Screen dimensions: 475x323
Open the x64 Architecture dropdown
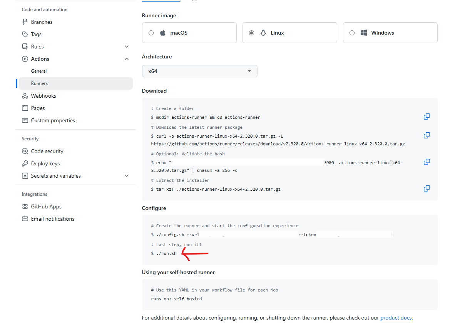pos(199,71)
